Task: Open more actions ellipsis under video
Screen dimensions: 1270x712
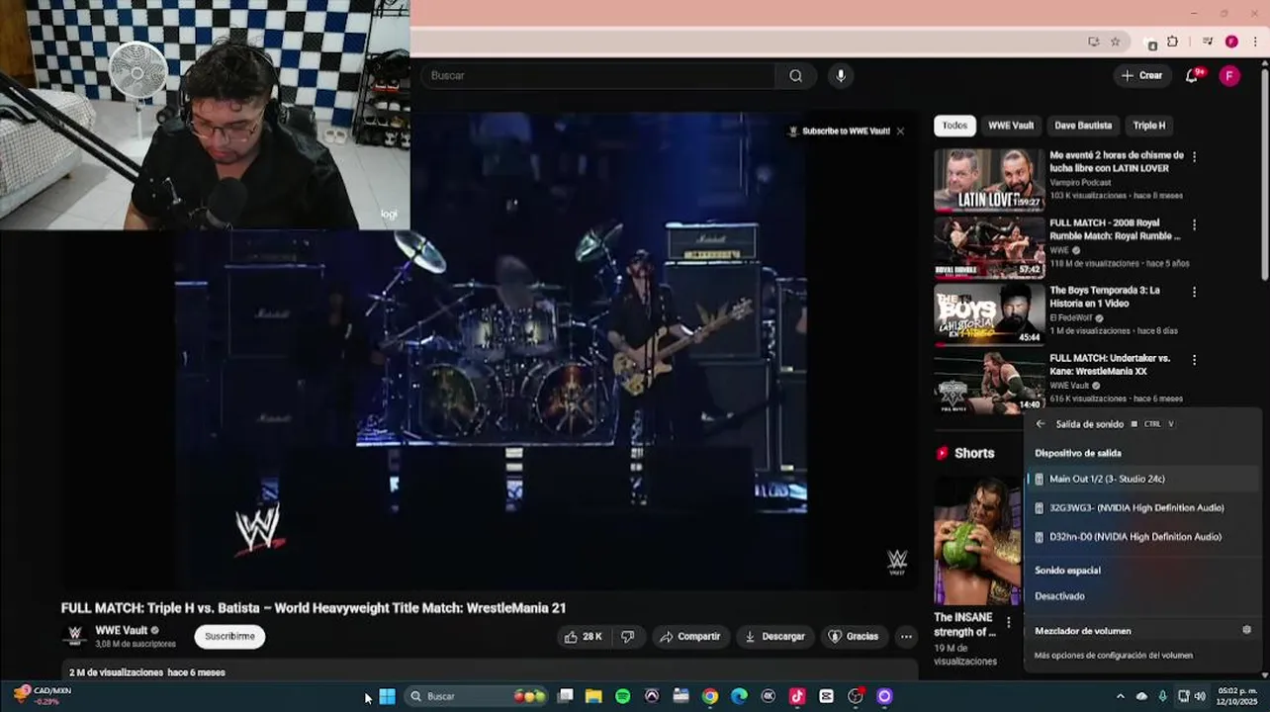Action: pos(906,637)
